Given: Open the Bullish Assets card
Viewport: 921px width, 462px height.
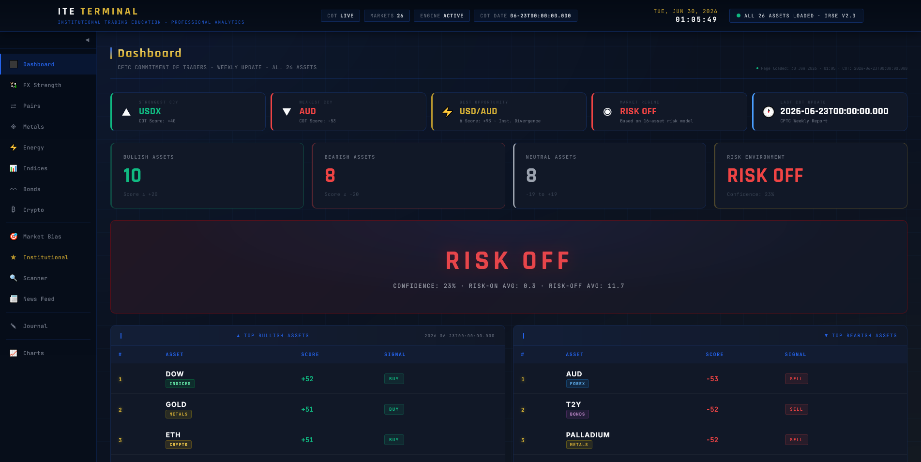Looking at the screenshot, I should [x=207, y=176].
